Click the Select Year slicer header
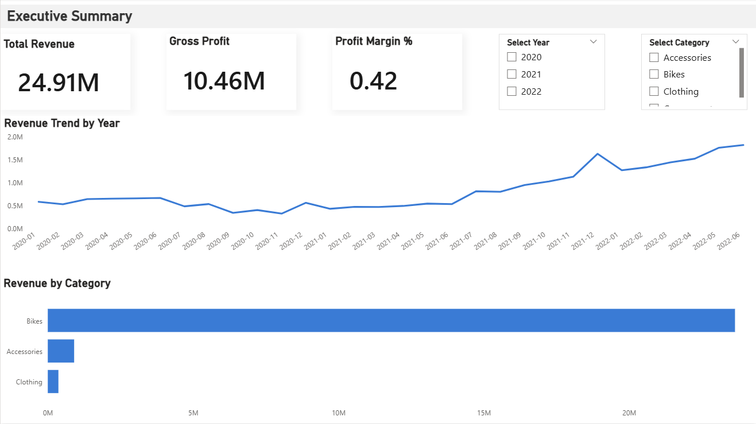This screenshot has height=424, width=756. click(x=528, y=42)
